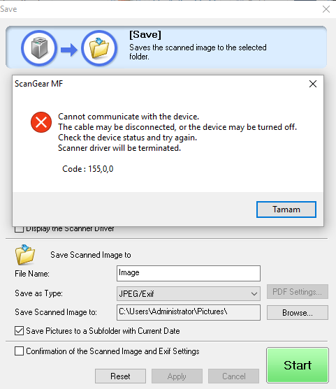The width and height of the screenshot is (336, 389).
Task: Uncheck Save Pictures to a Subfolder with Current Date
Action: [19, 331]
